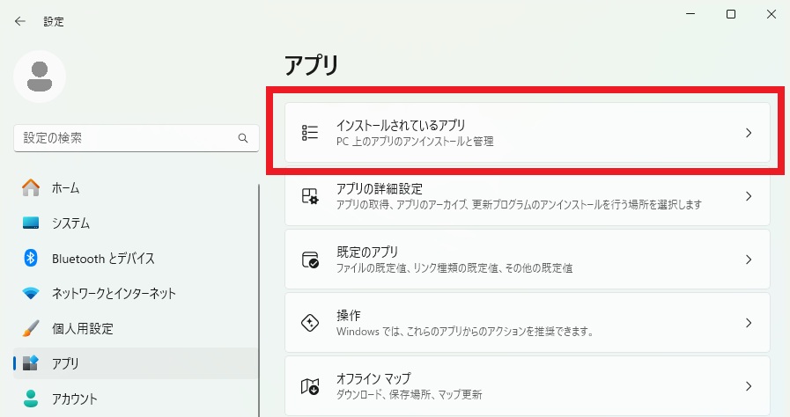Select Bluetooth とデバイス in sidebar
The height and width of the screenshot is (417, 790).
(x=135, y=258)
